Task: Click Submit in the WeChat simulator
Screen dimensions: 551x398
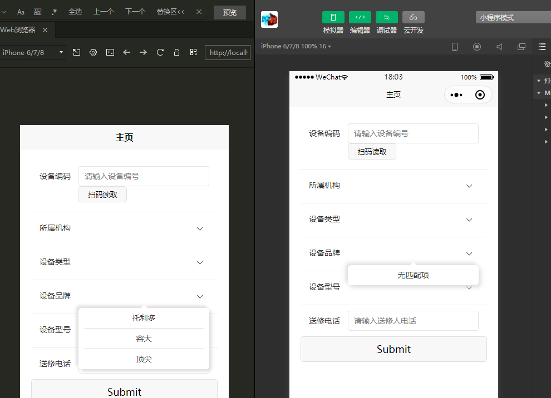Action: (393, 349)
